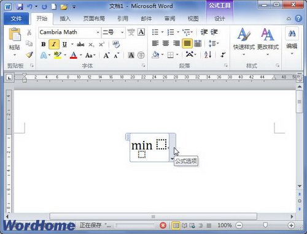Switch to the 插入 tab
The image size is (307, 234).
click(x=65, y=18)
